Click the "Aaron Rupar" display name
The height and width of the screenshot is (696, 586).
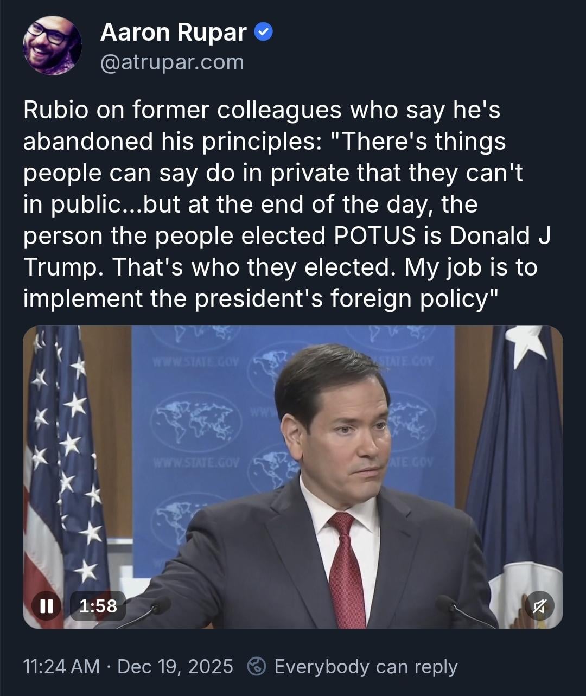(173, 33)
